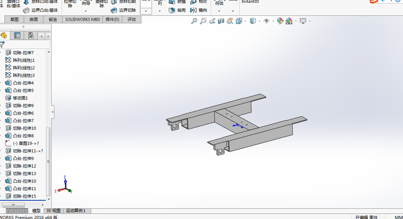The image size is (403, 219).
Task: Click the cut-extrude icon of 切除-拉伸7
Action: coord(8,53)
